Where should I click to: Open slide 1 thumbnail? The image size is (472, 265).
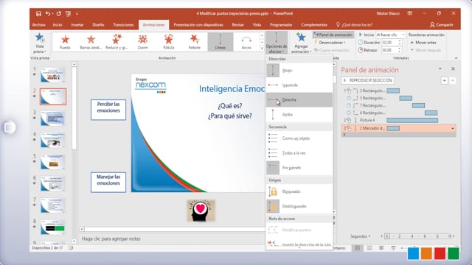click(x=52, y=74)
